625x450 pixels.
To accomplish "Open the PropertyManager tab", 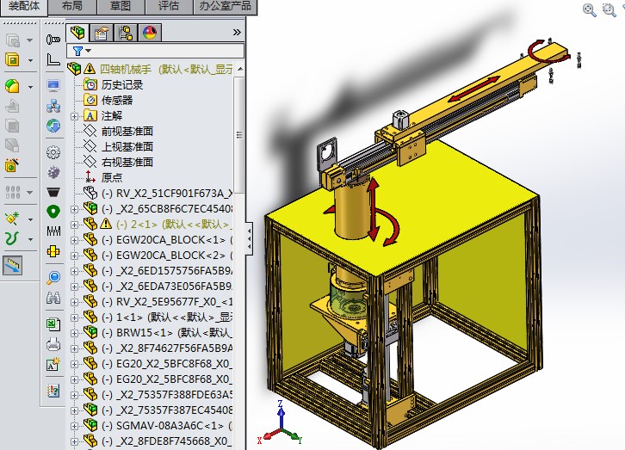I will [101, 33].
